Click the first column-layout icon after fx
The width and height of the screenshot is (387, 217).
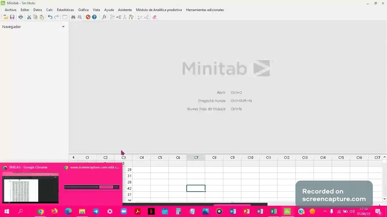tap(112, 17)
